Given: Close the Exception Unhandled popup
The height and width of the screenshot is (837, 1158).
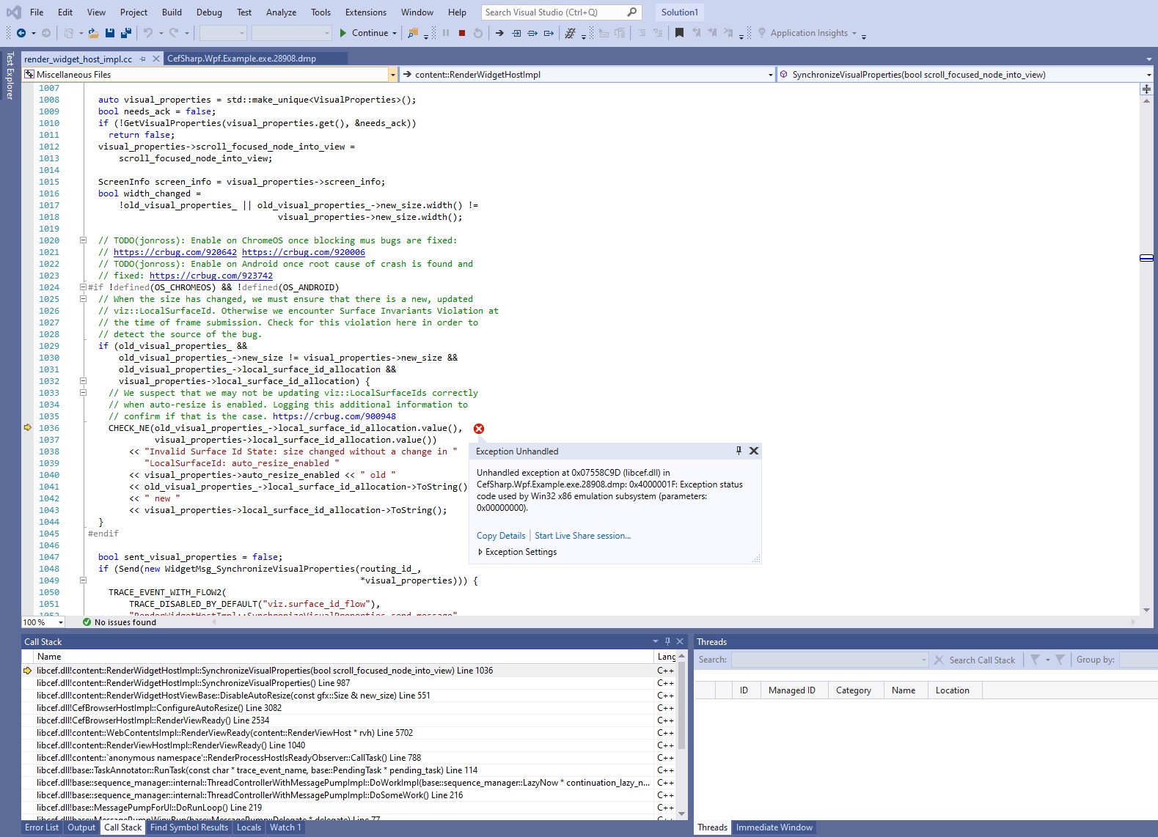Looking at the screenshot, I should [753, 451].
